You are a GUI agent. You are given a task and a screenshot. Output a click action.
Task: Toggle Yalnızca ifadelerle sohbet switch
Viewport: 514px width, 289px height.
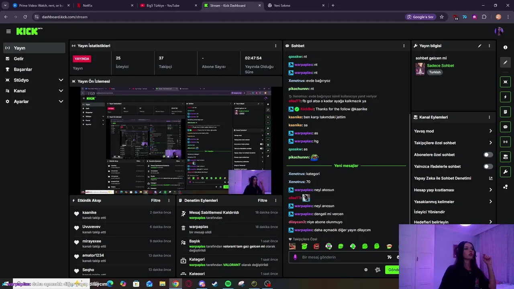pos(488,166)
